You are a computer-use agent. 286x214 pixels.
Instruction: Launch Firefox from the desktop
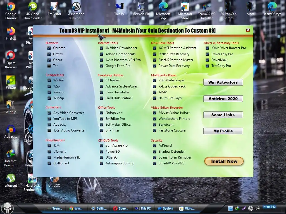[11, 34]
